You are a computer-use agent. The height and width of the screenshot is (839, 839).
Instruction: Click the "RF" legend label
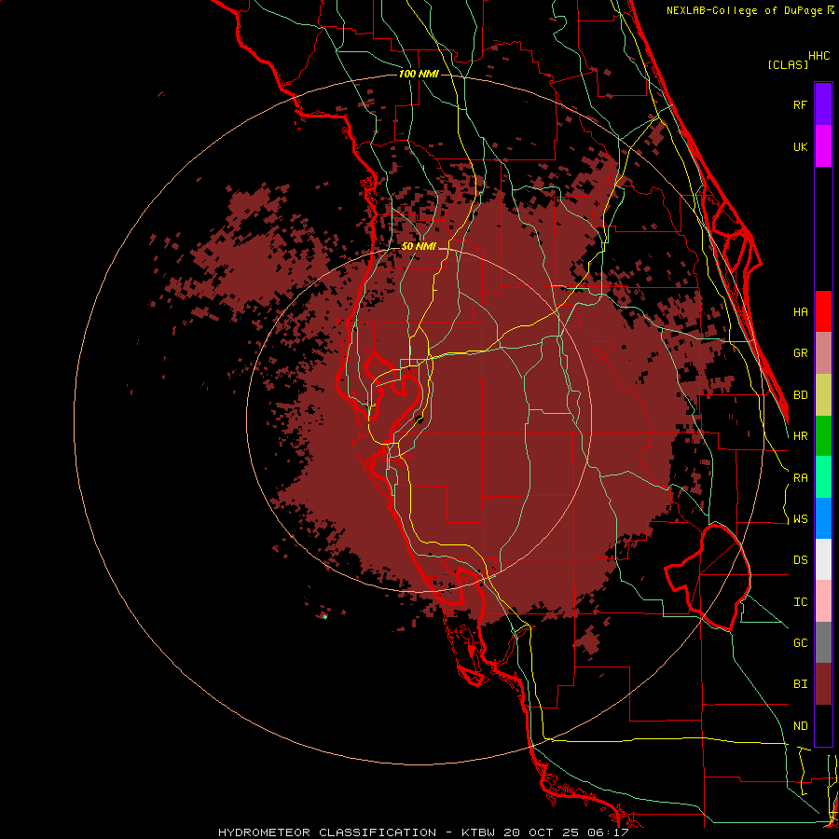[800, 104]
